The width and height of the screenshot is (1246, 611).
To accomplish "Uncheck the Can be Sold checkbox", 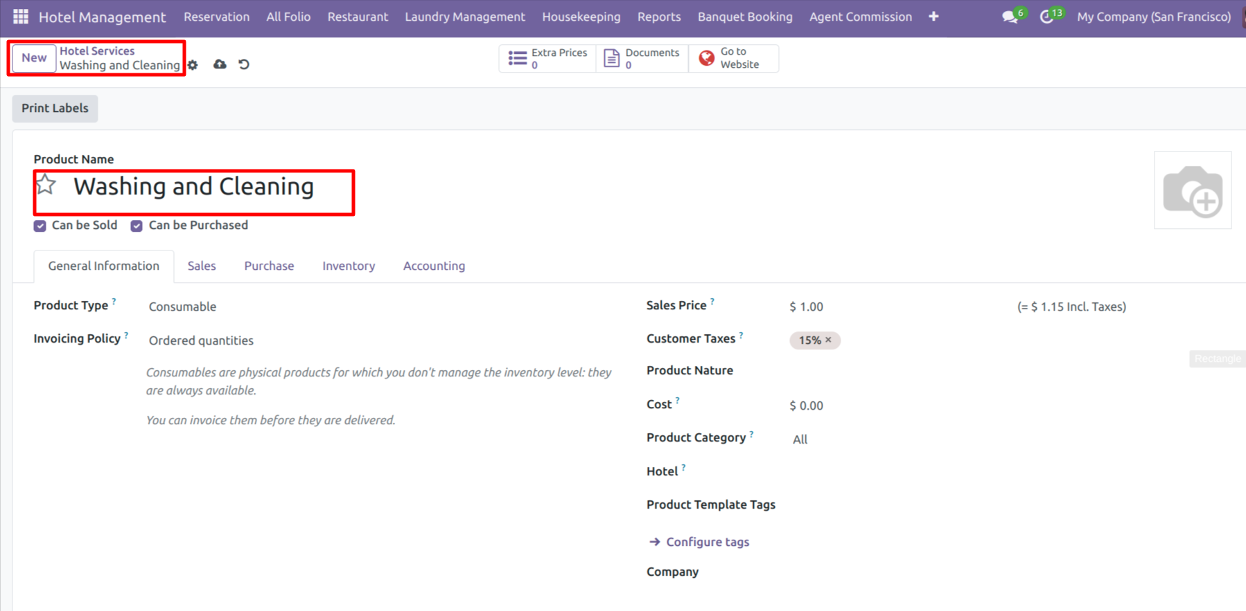I will click(40, 226).
